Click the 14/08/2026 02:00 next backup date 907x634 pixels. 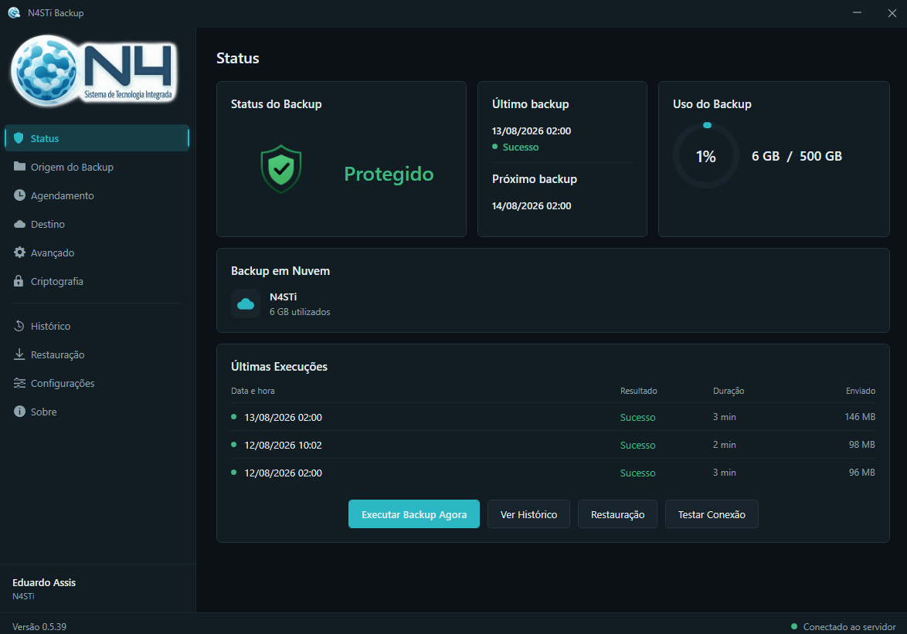tap(532, 205)
